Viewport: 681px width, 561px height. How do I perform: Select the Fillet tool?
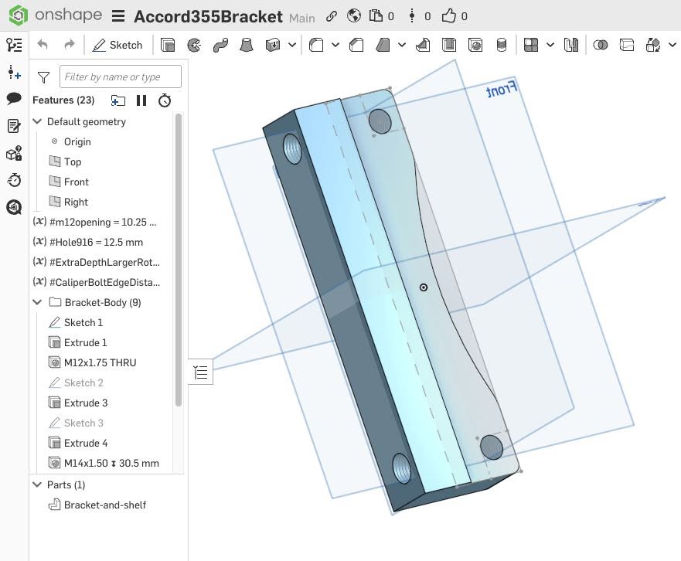click(x=315, y=45)
